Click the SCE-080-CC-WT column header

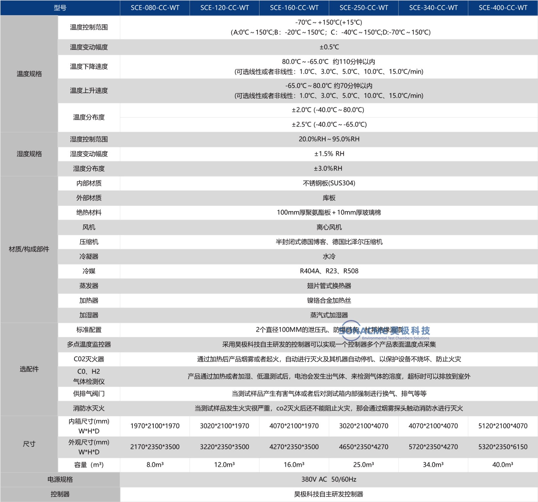(155, 8)
